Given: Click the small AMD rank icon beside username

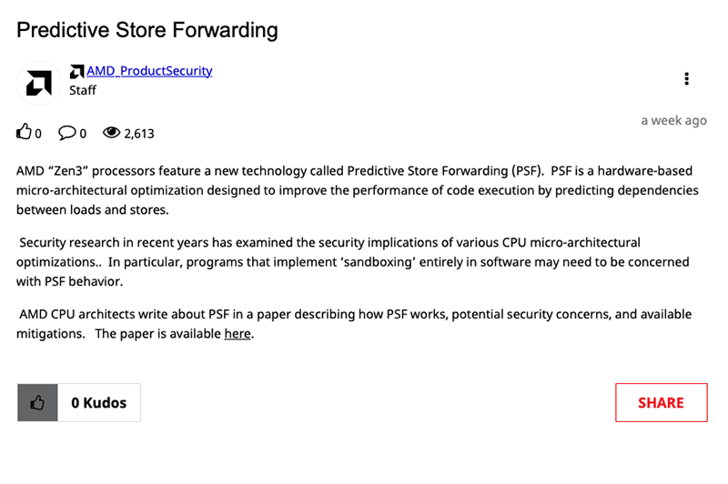Looking at the screenshot, I should pos(77,71).
